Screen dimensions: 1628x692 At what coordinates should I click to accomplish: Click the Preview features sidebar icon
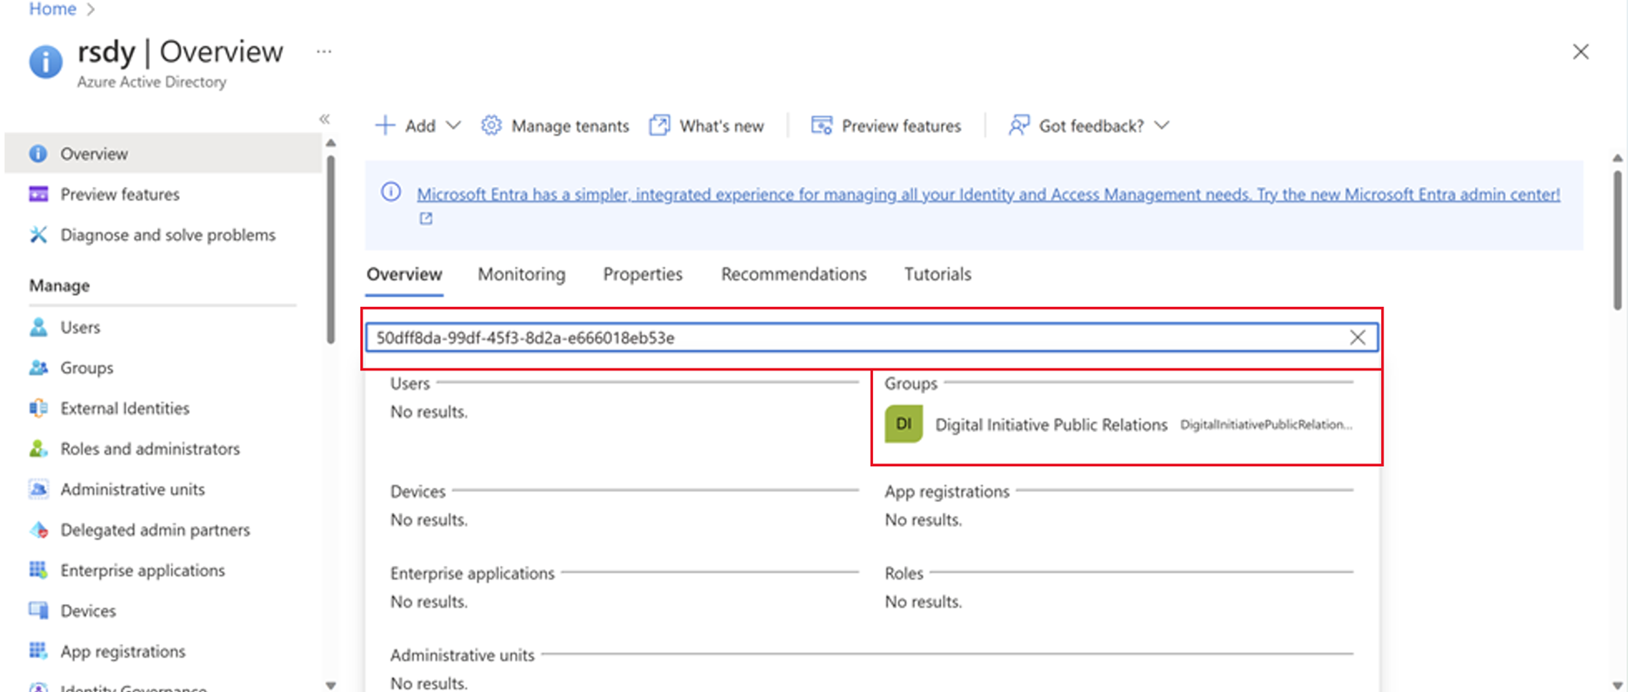38,194
